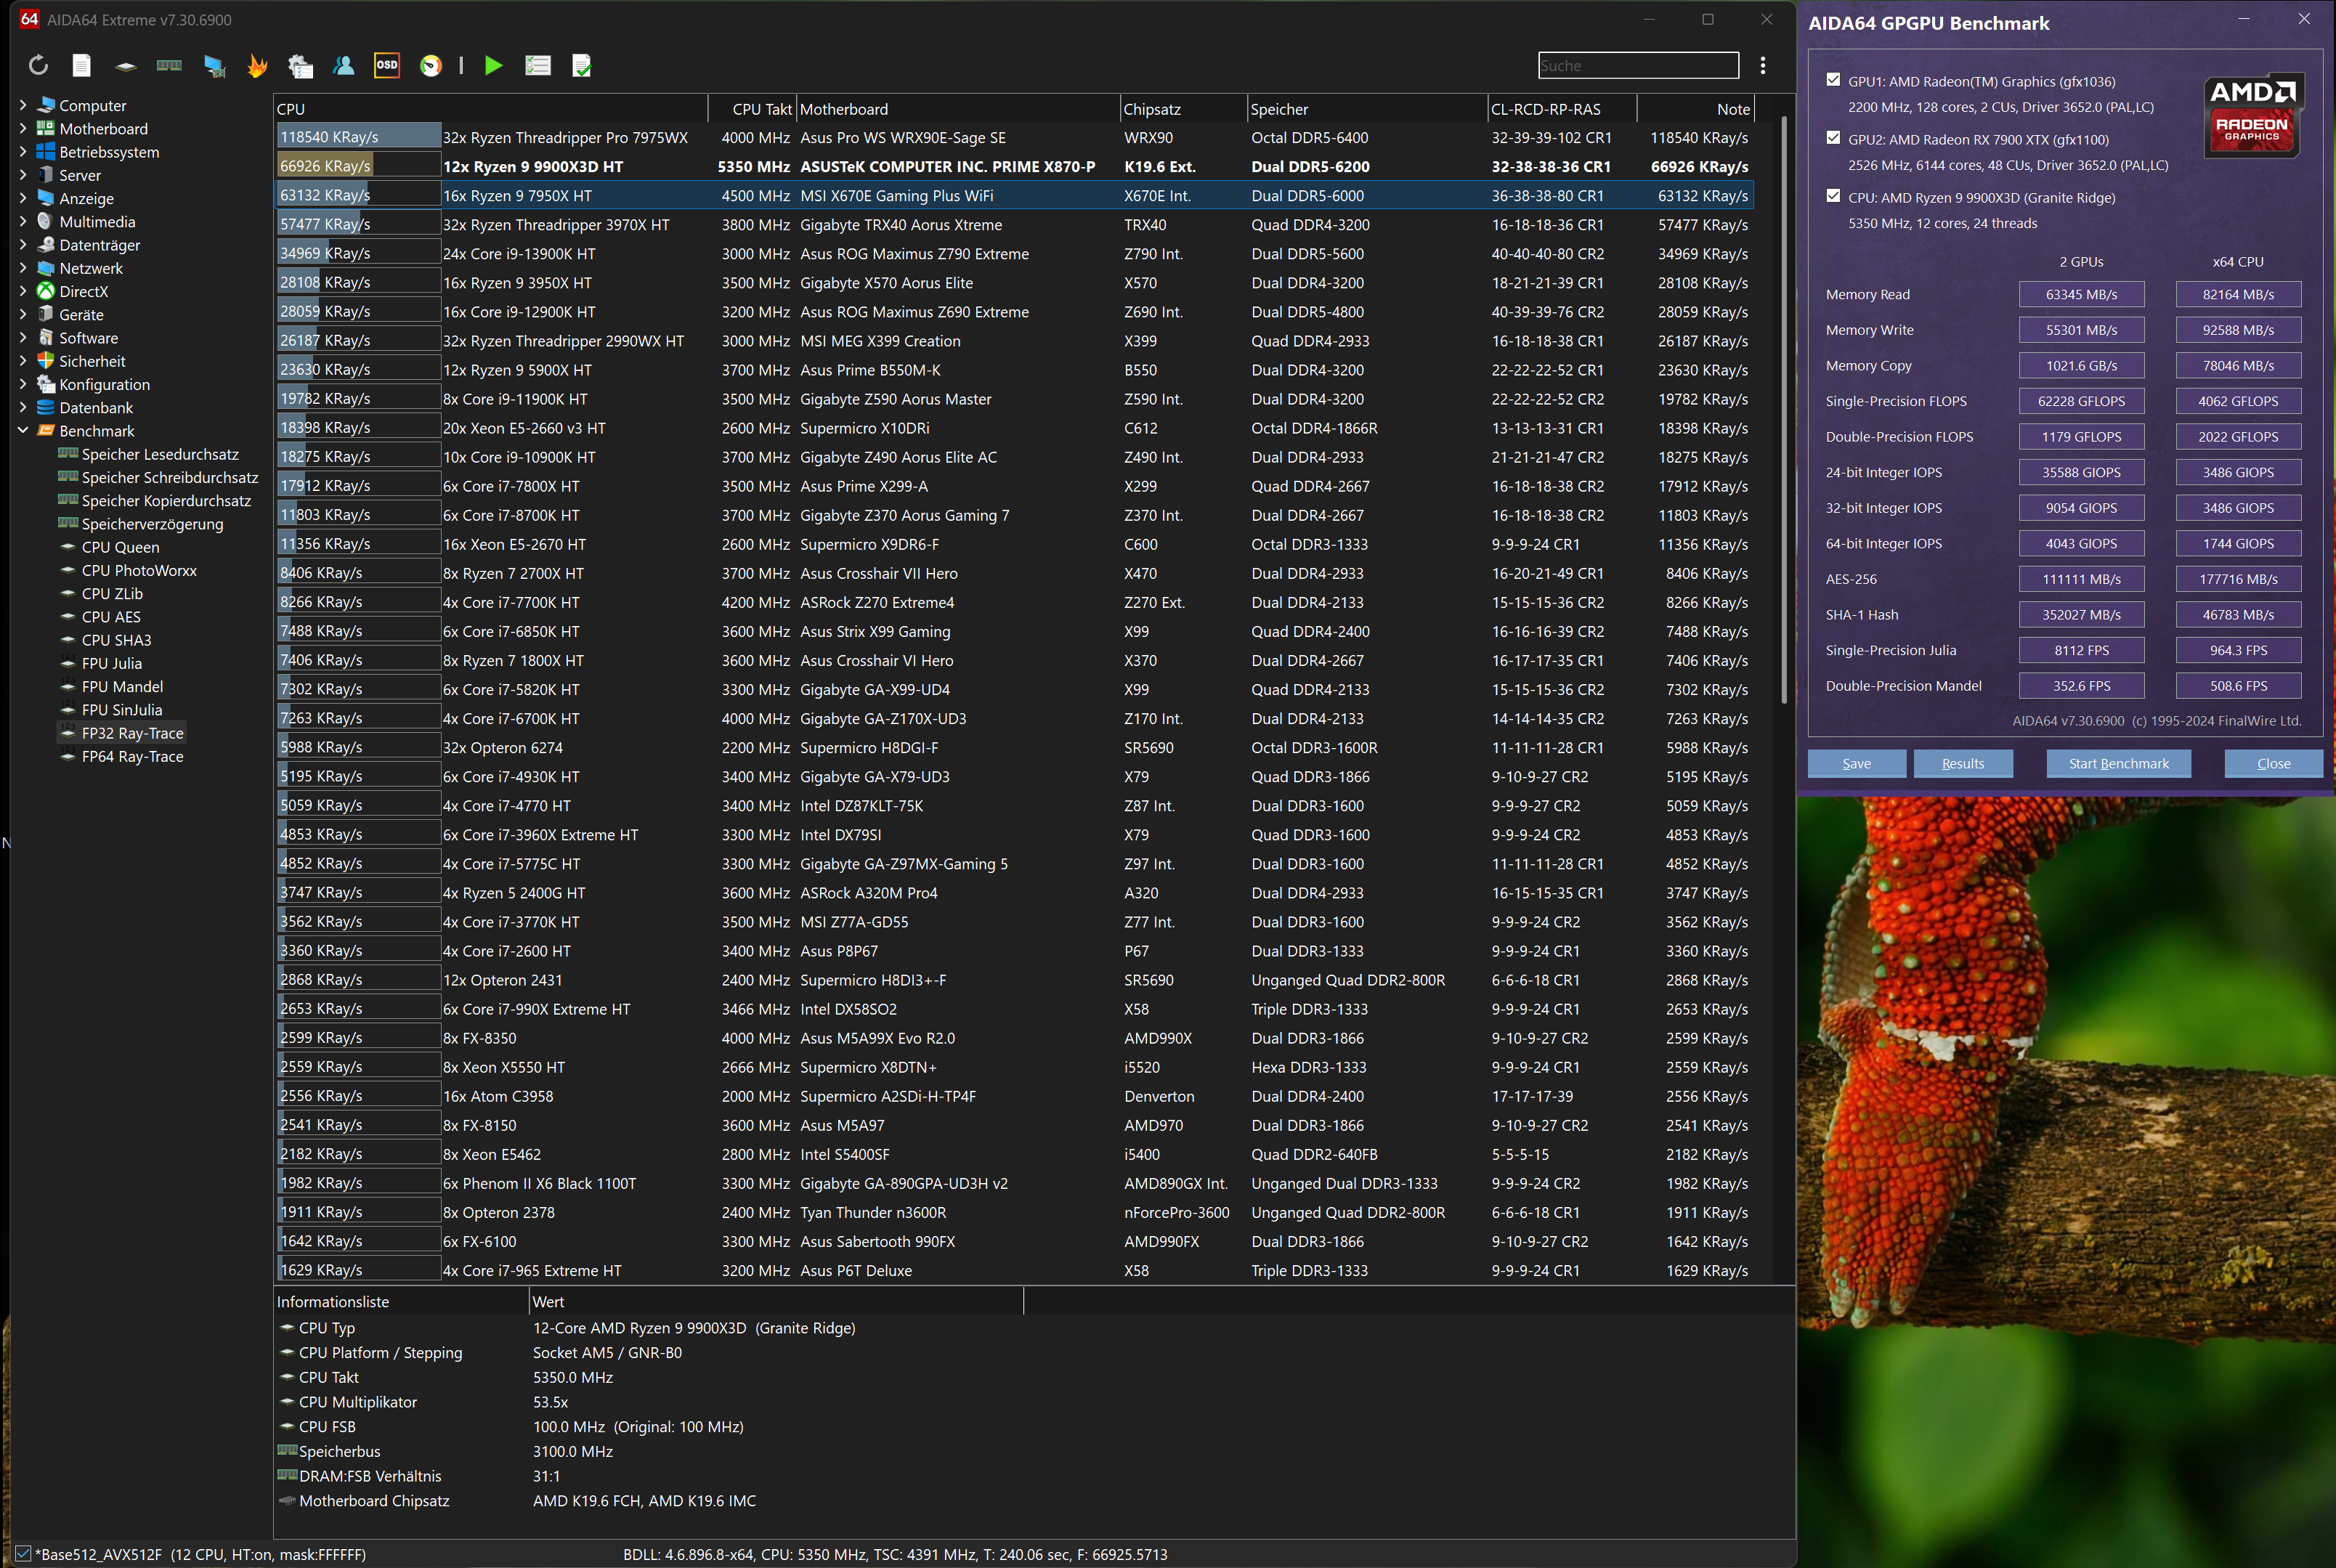The width and height of the screenshot is (2336, 1568).
Task: Open the Report page icon
Action: pyautogui.click(x=82, y=65)
